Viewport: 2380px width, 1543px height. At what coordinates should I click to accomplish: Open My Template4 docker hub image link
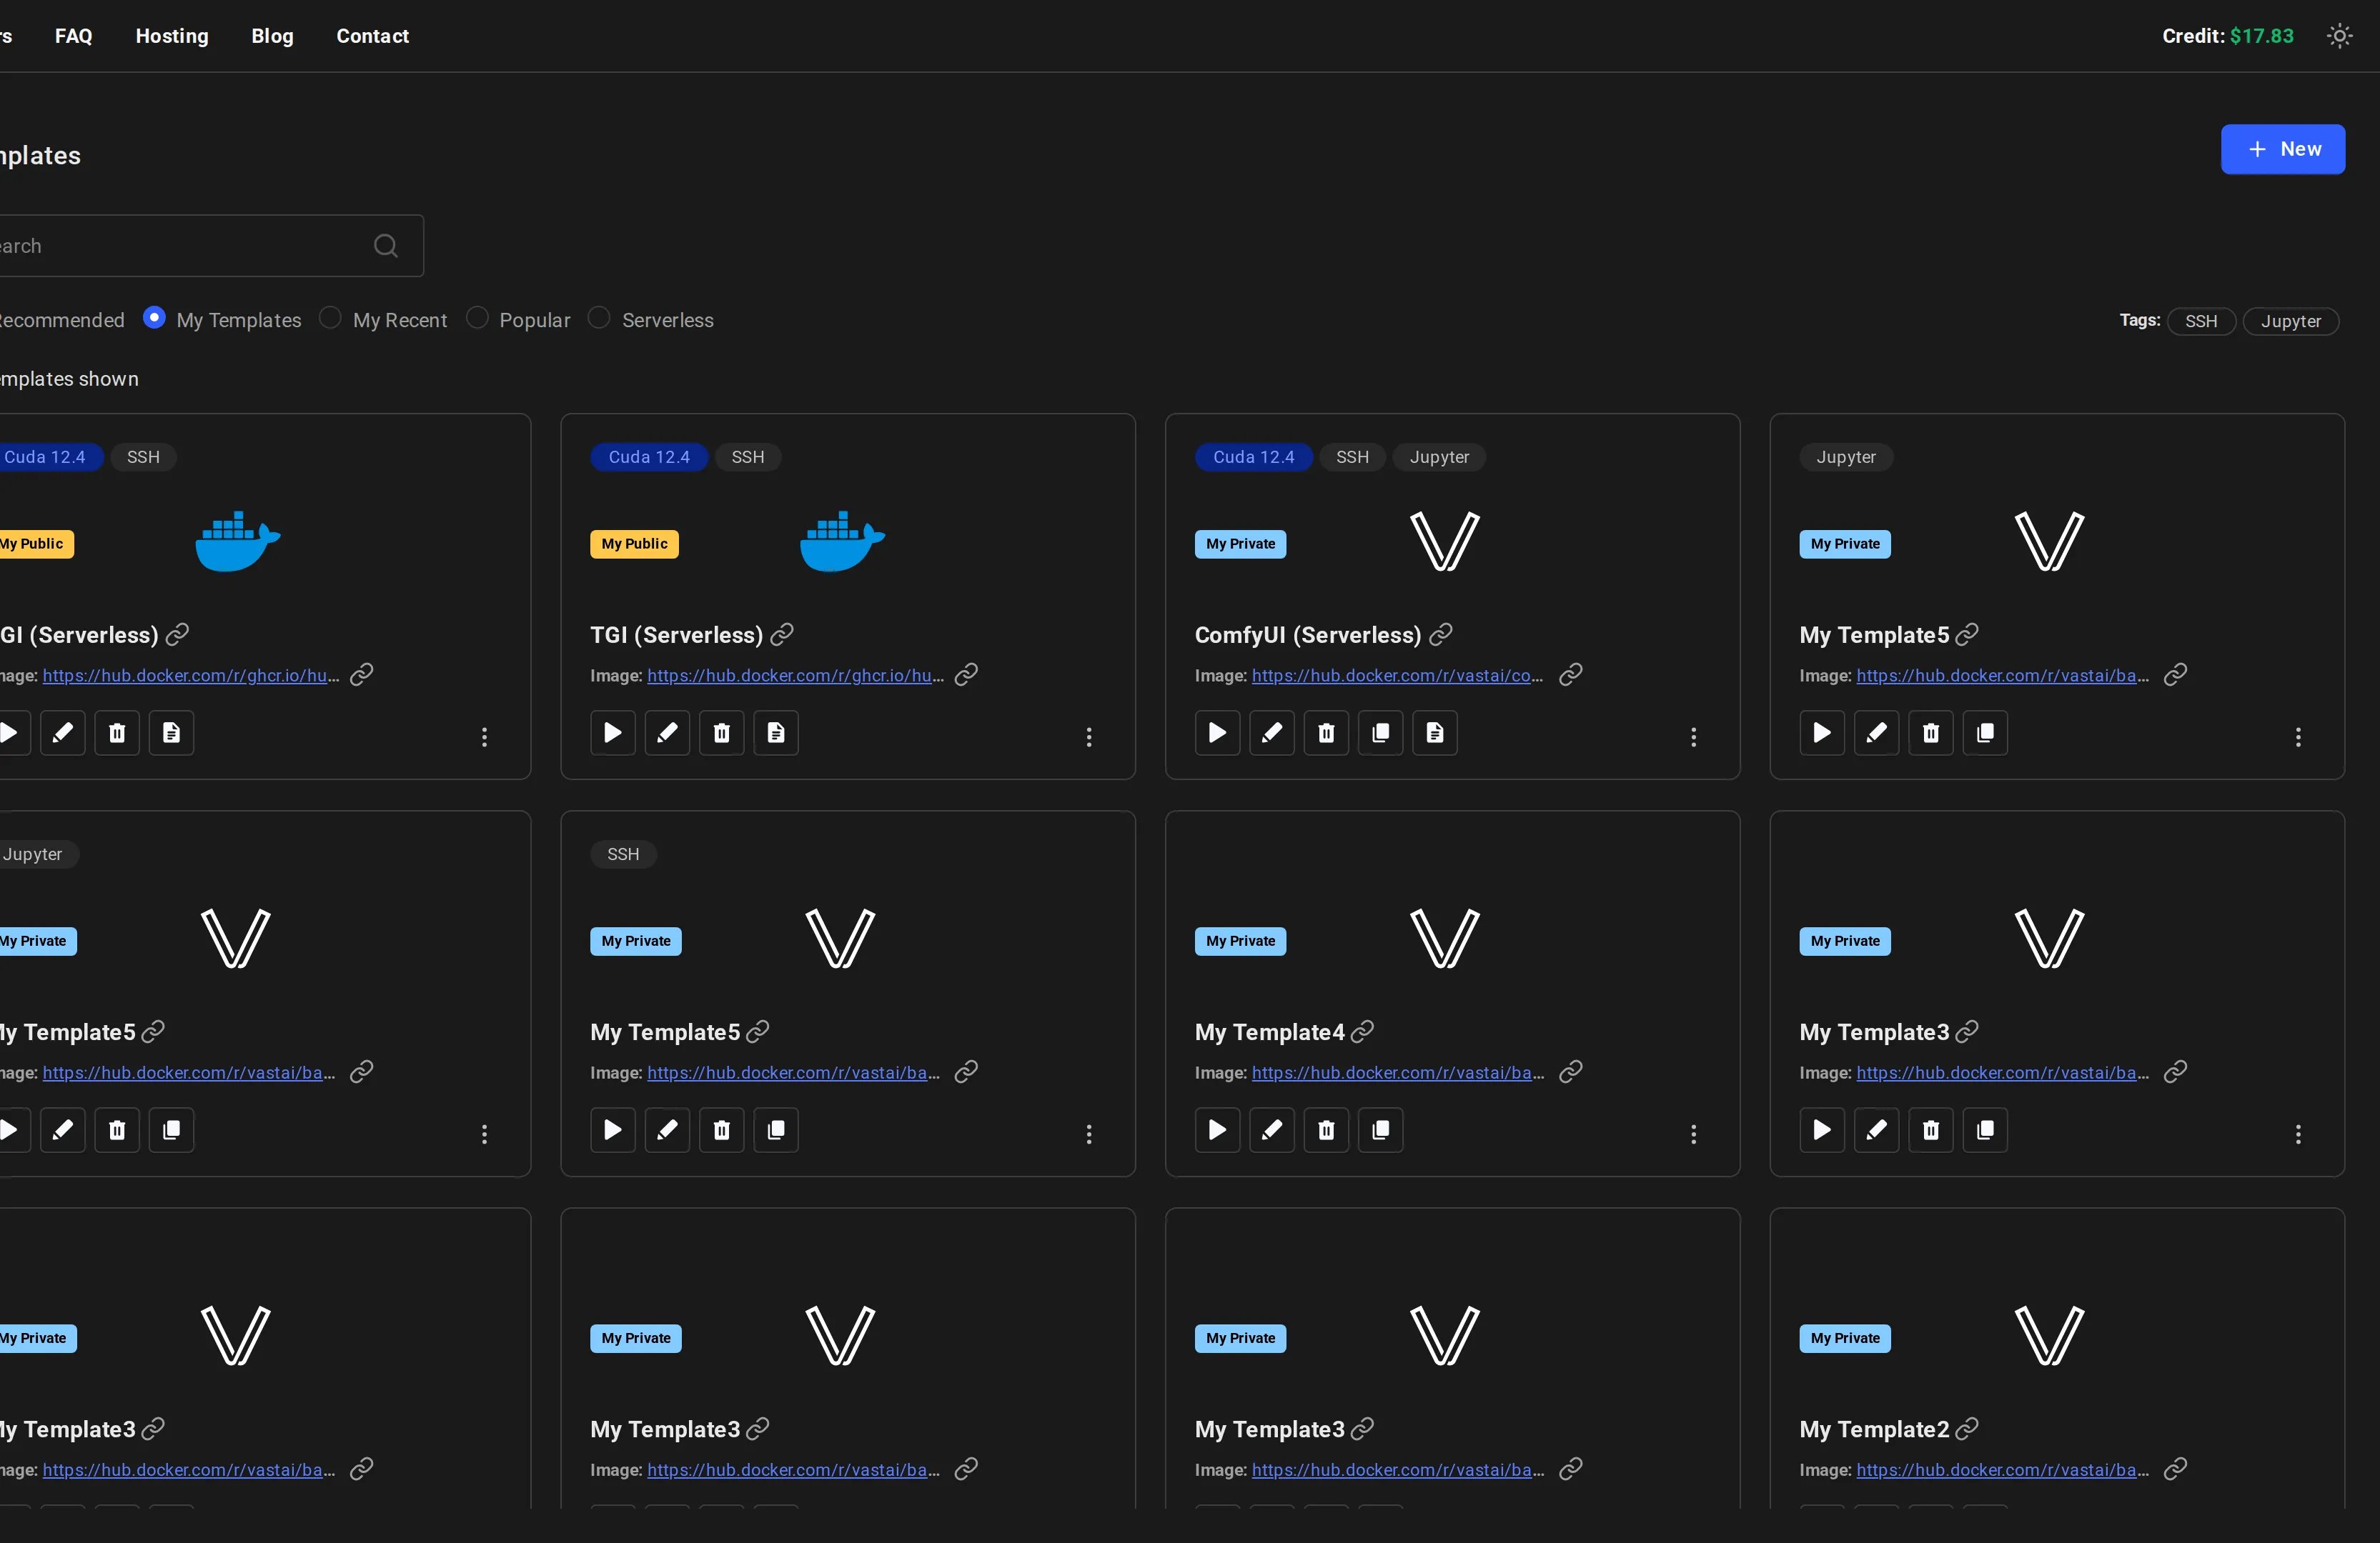[1397, 1072]
